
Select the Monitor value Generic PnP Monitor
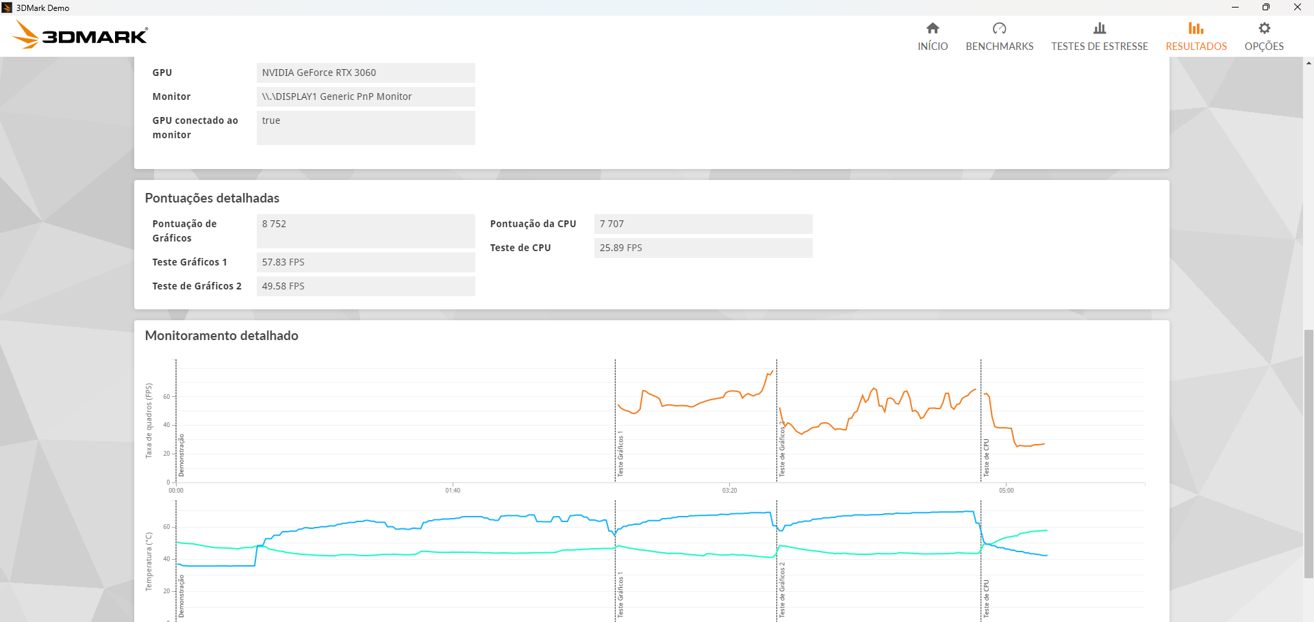coord(366,96)
